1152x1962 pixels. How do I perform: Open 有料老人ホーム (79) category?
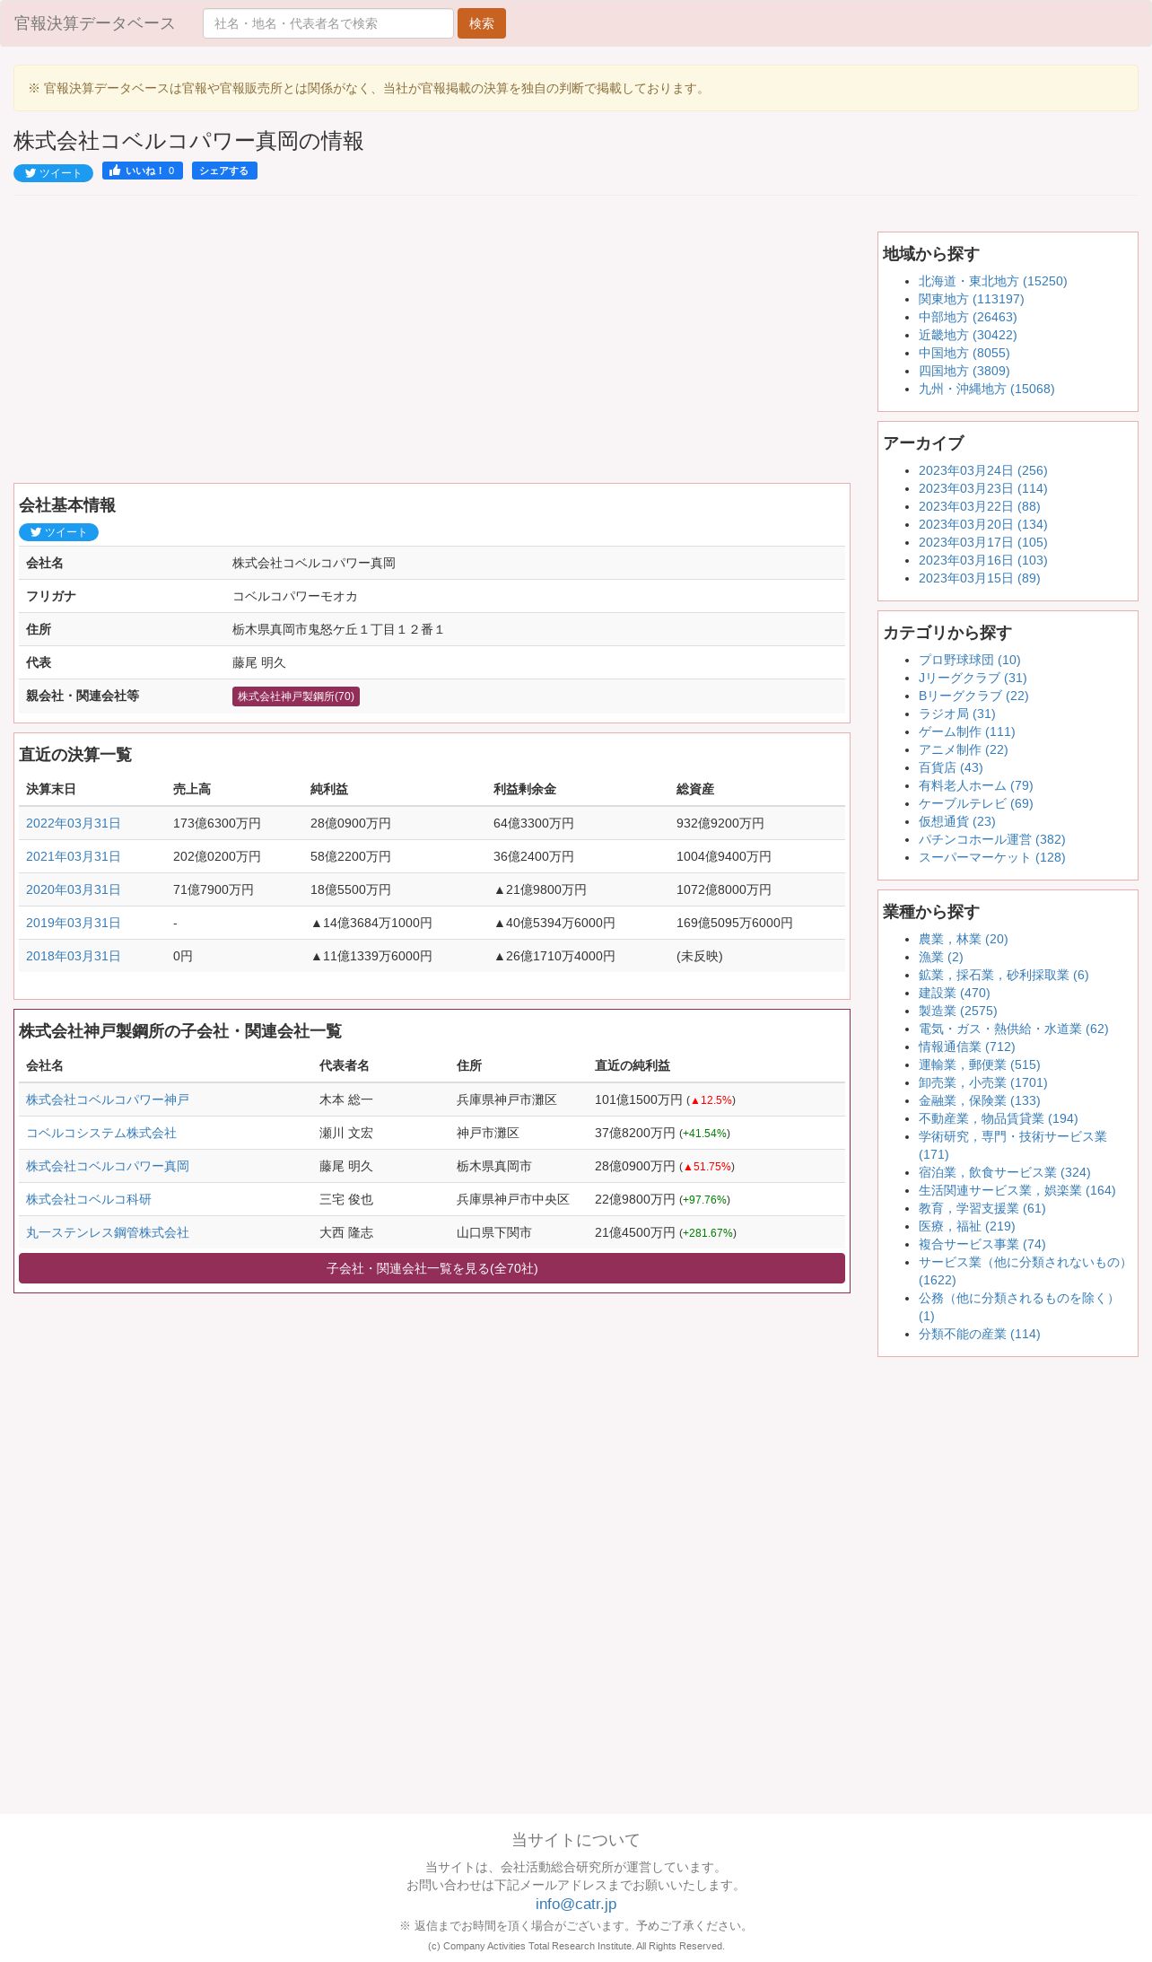pos(975,785)
